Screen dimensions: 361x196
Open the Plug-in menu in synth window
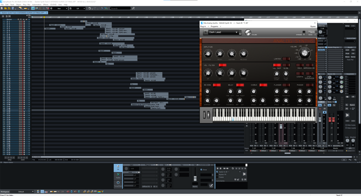[x=203, y=27]
